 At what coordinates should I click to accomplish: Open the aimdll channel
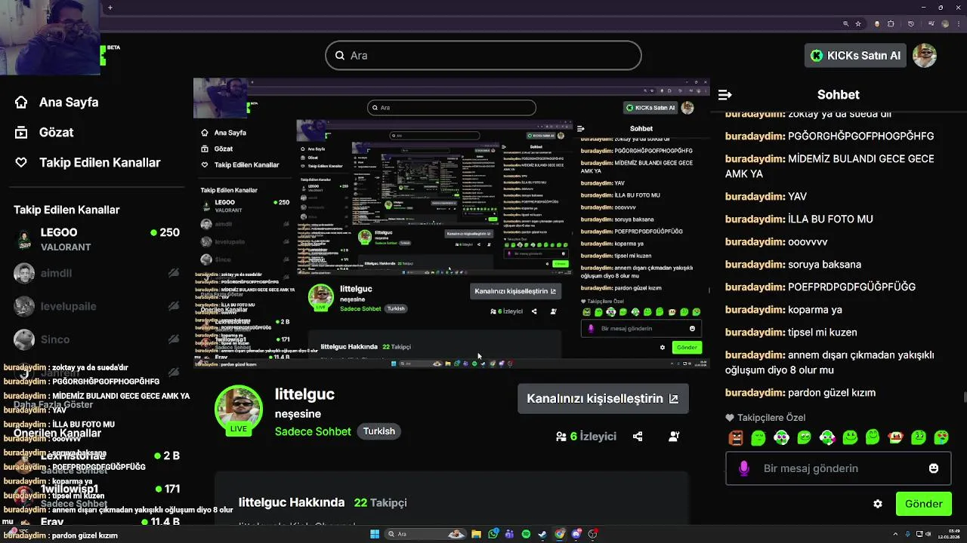[x=97, y=273]
